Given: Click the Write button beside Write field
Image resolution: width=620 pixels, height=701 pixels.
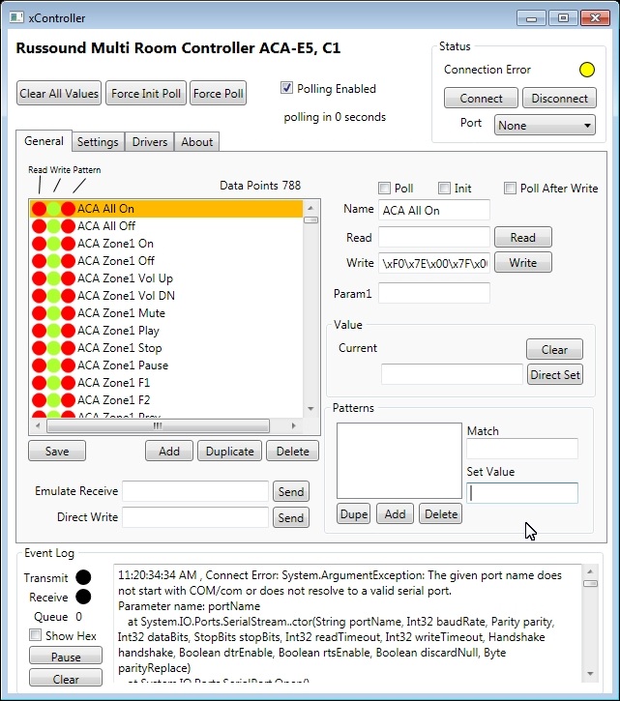Looking at the screenshot, I should pos(523,262).
